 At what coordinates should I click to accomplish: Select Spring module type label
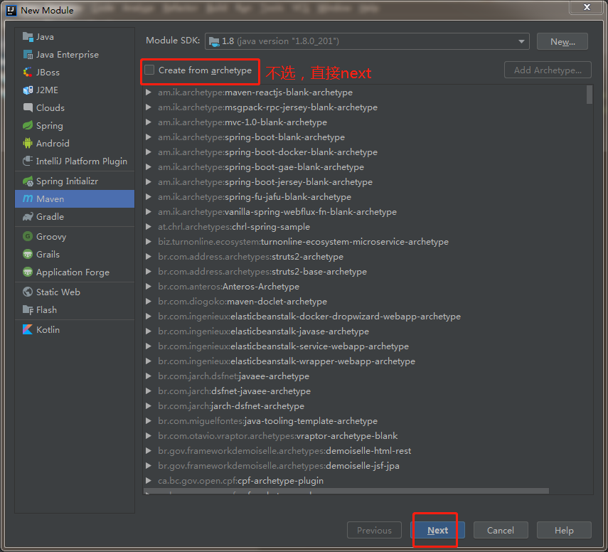click(x=49, y=126)
